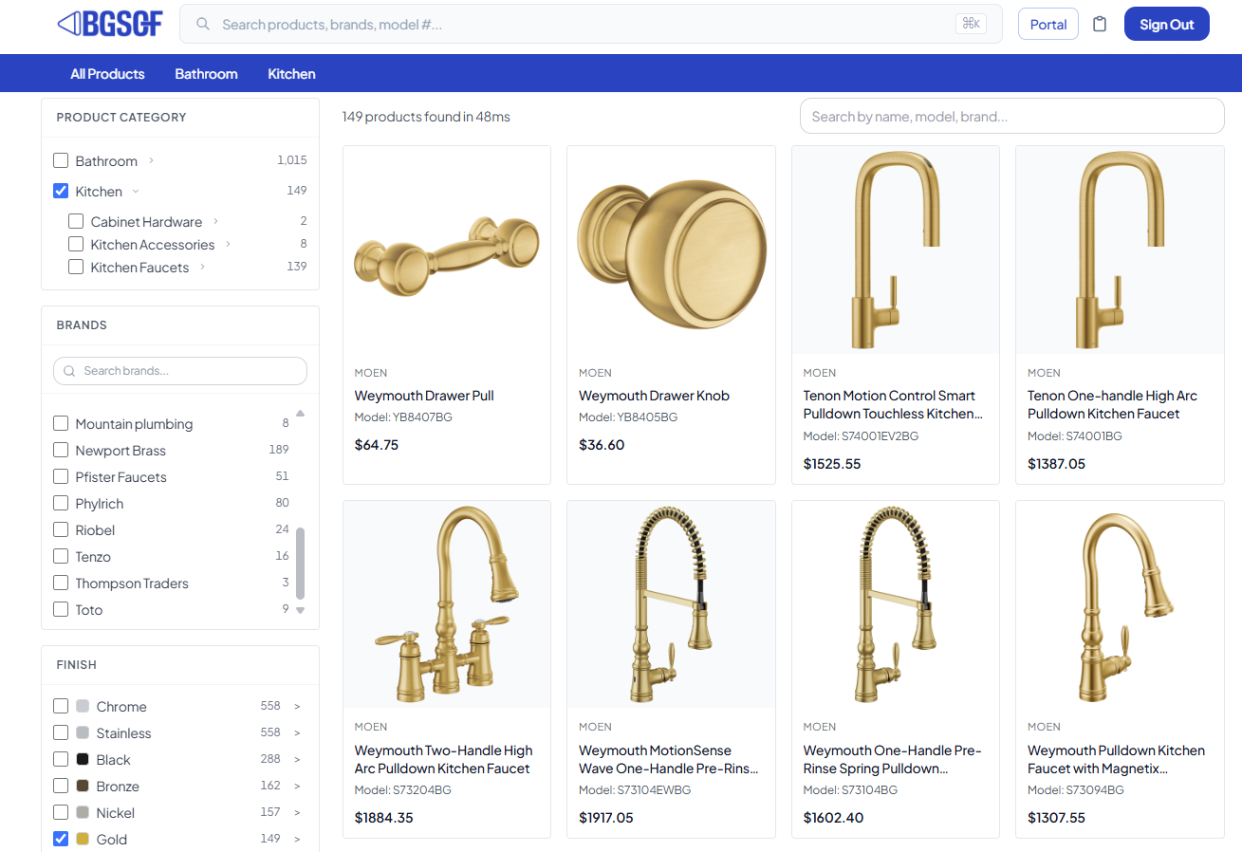Uncheck the Gold finish checkbox
This screenshot has height=852, width=1242.
61,839
